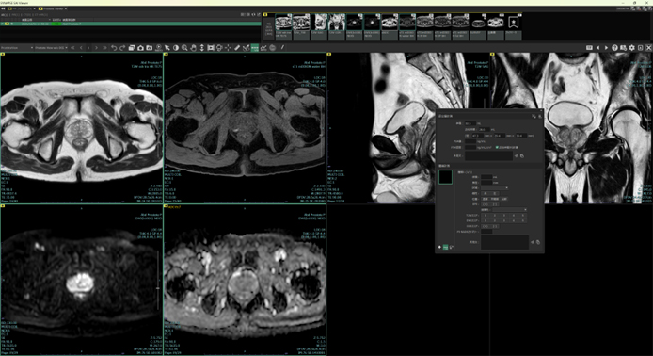The height and width of the screenshot is (356, 653).
Task: Go to next series with right arrow
Action: coord(606,48)
